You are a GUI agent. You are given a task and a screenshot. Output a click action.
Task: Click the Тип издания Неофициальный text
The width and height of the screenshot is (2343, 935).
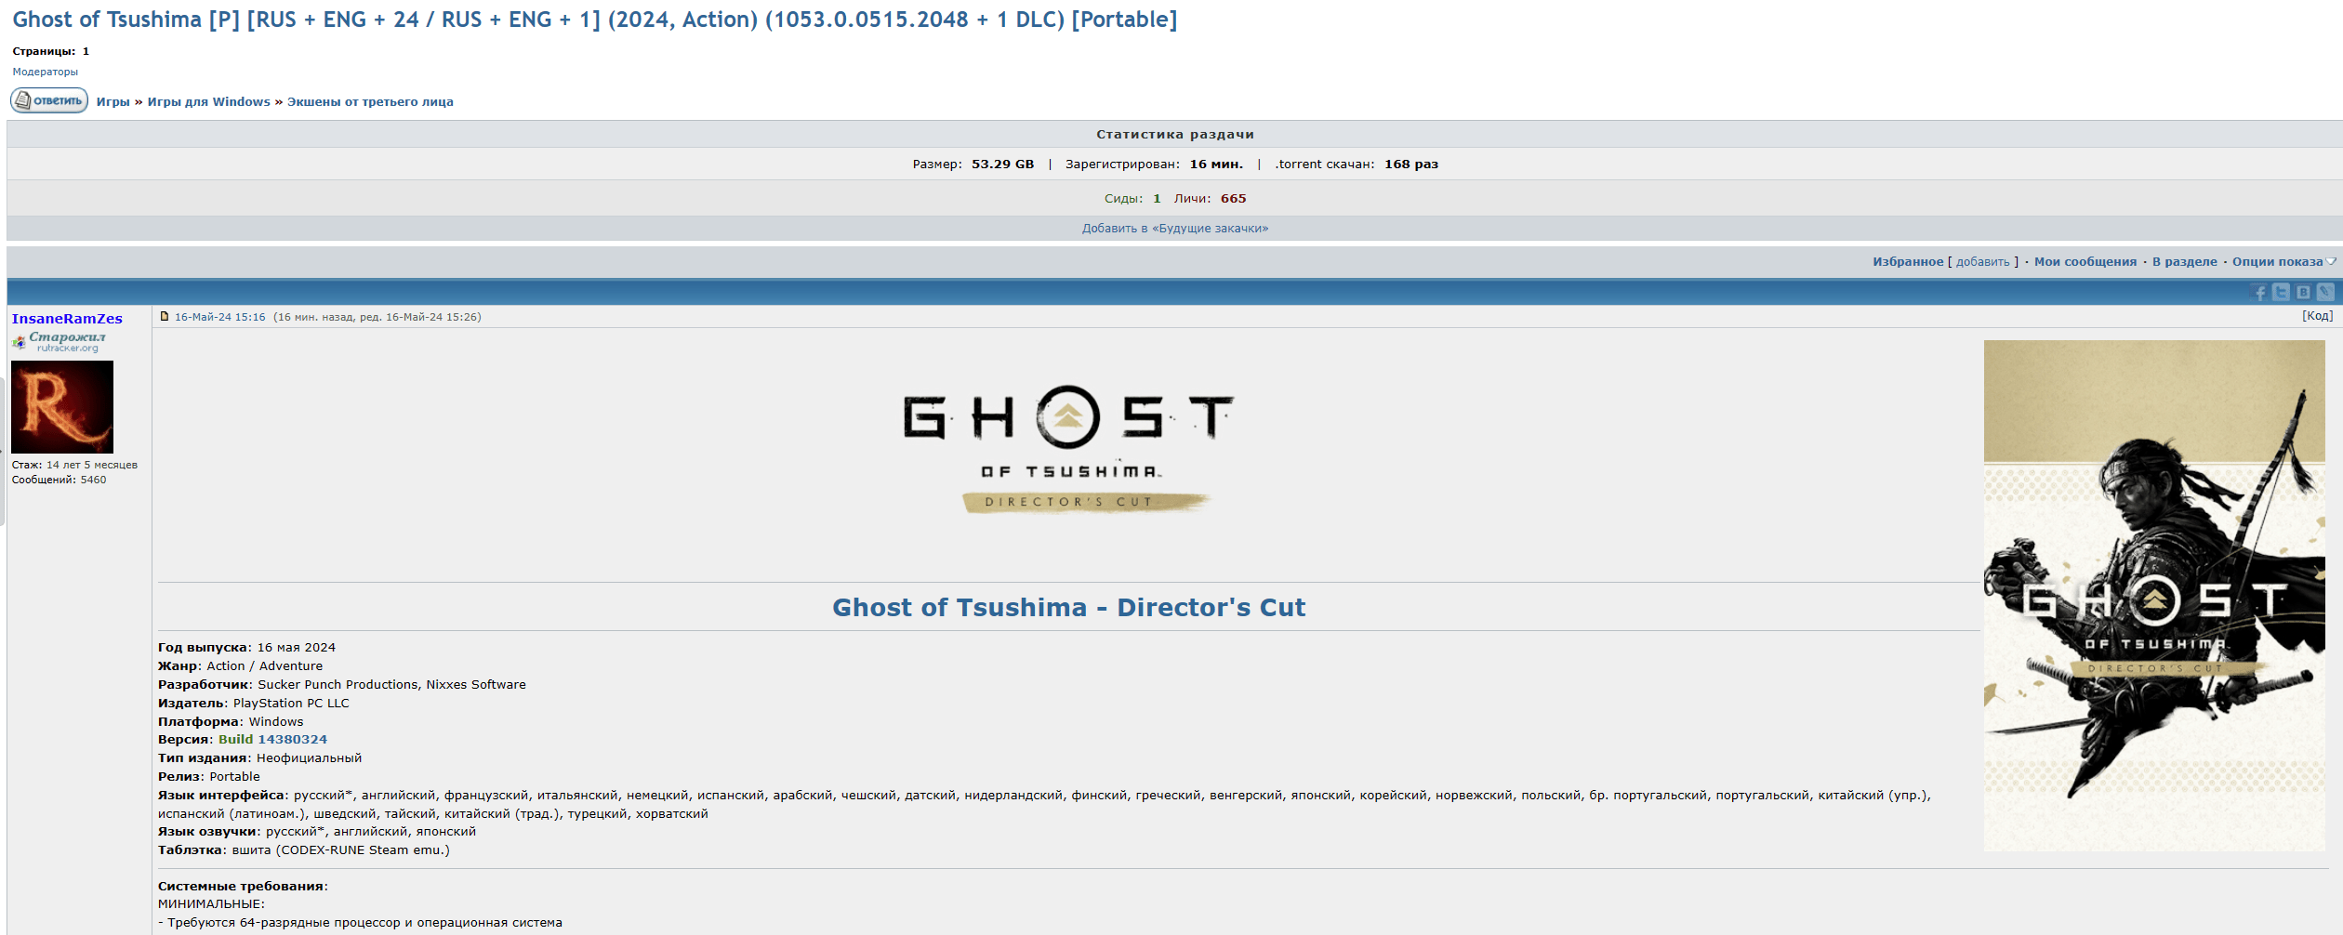coord(259,758)
